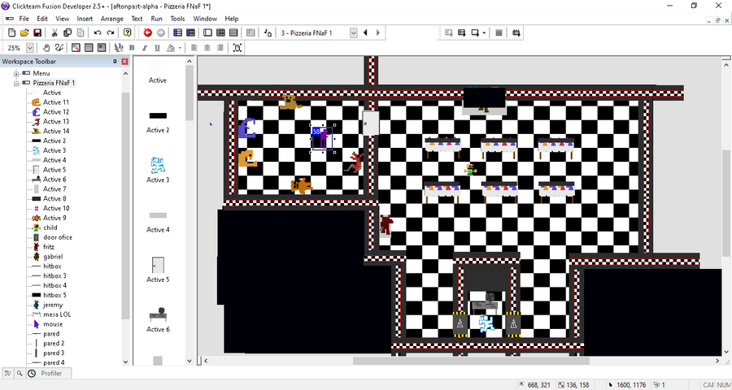732x390 pixels.
Task: Select 'Active 11' in workspace tree
Action: pos(56,102)
